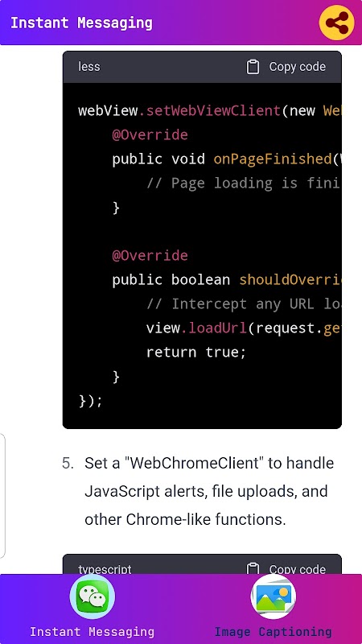Click Copy code text in typescript block
The height and width of the screenshot is (644, 362).
297,569
